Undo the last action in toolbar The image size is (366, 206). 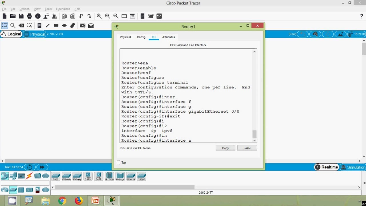click(x=81, y=16)
